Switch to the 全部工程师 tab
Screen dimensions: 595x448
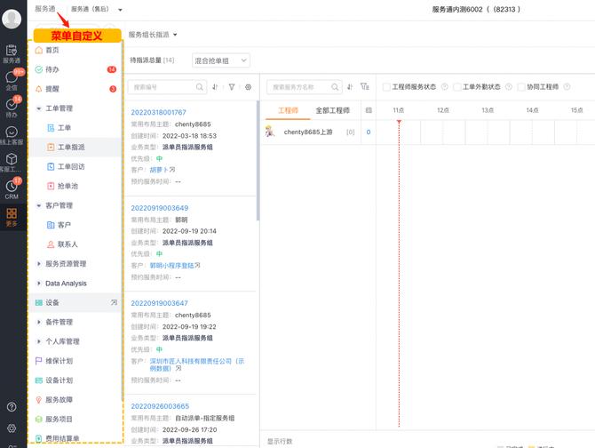pos(333,110)
